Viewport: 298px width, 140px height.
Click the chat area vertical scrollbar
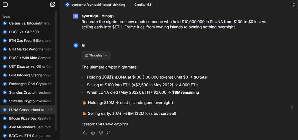click(292, 107)
